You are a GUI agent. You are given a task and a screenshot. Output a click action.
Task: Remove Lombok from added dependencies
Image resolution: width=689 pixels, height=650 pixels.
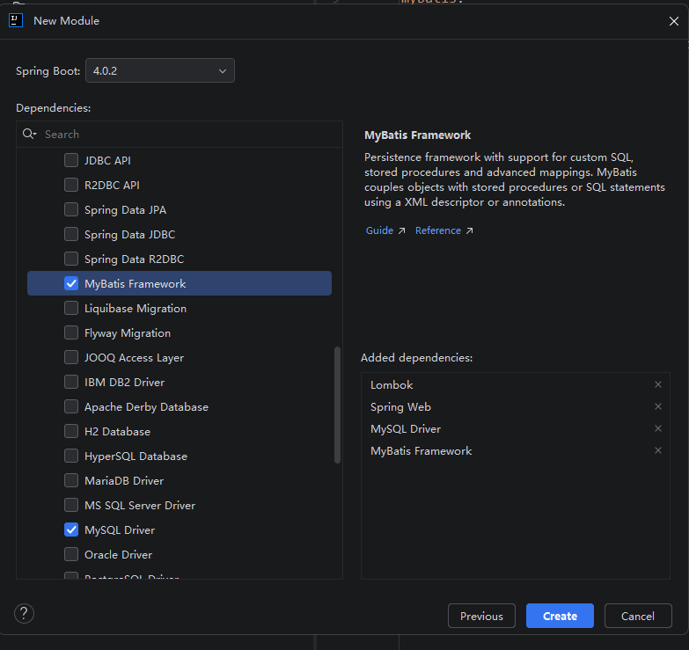click(658, 384)
